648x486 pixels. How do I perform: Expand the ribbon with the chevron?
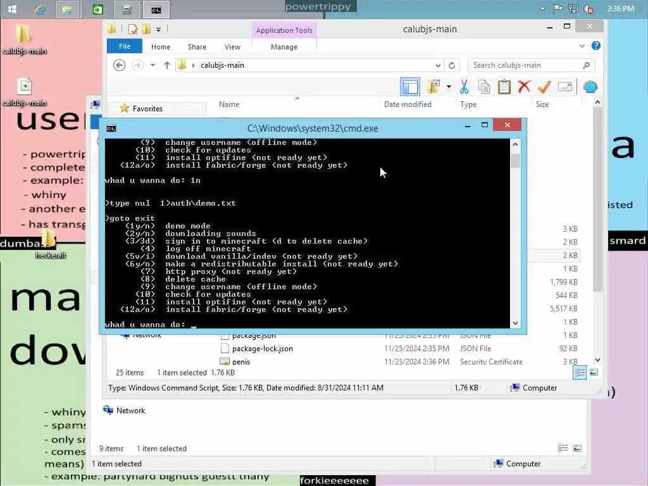pyautogui.click(x=582, y=46)
